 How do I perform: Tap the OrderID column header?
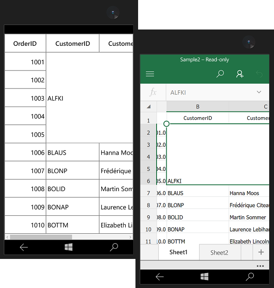pyautogui.click(x=25, y=43)
